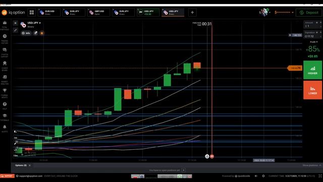This screenshot has height=182, width=323.
Task: Toggle the sound speaker icon in status bar
Action: click(x=256, y=176)
